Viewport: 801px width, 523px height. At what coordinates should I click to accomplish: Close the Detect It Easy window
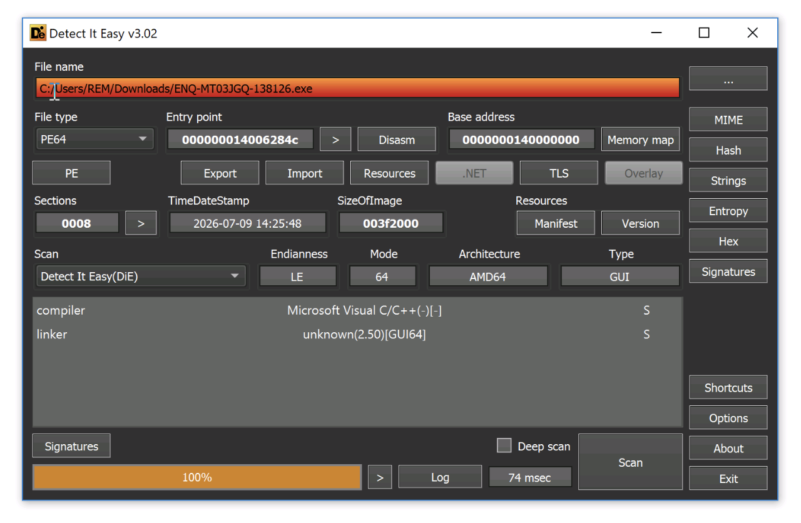tap(753, 33)
